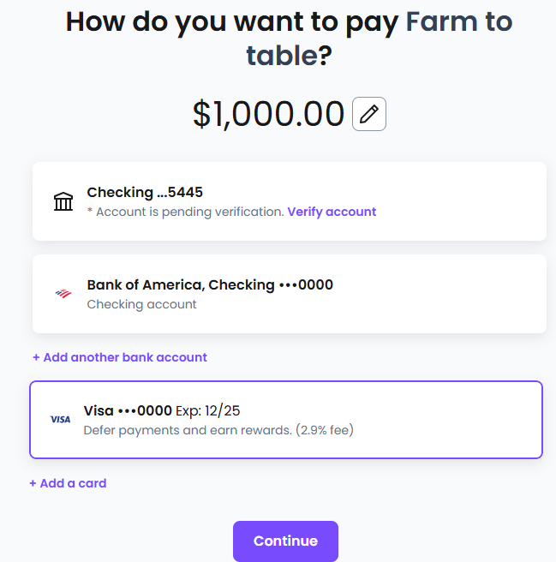This screenshot has height=562, width=556.
Task: Click "Defer payments and earn rewards" description
Action: click(x=188, y=430)
